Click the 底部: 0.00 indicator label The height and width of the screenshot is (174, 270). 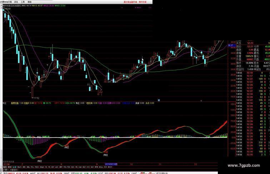[140, 103]
